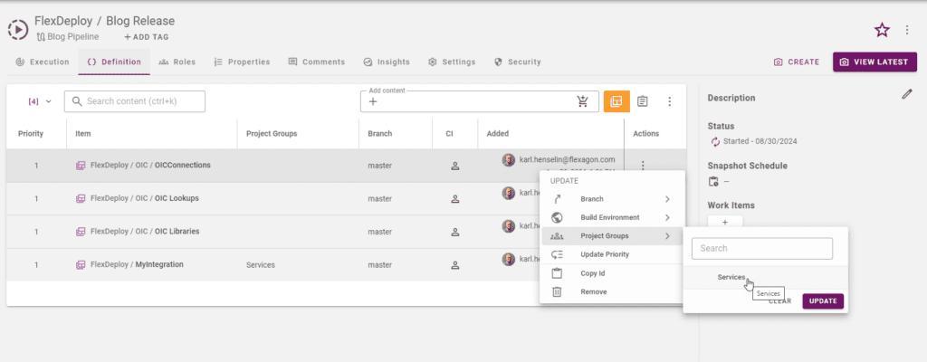Select FlexDeploy / OIC / OICConnections row text
The height and width of the screenshot is (362, 927).
point(150,165)
